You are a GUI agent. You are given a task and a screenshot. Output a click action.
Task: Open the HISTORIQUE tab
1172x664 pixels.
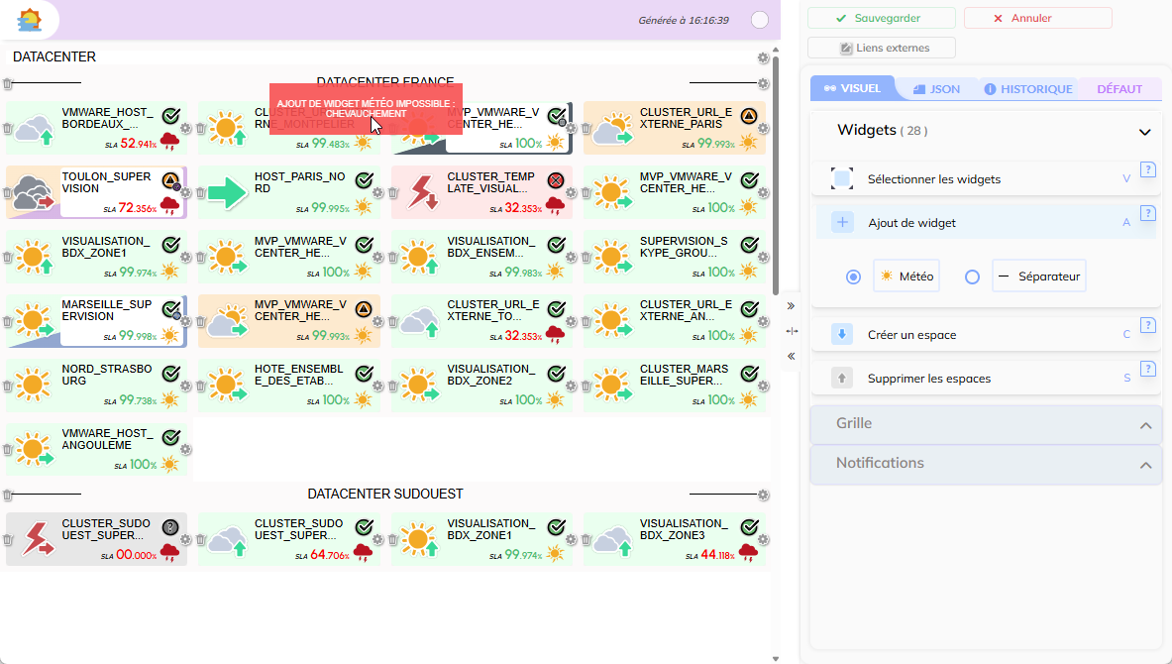tap(1028, 89)
